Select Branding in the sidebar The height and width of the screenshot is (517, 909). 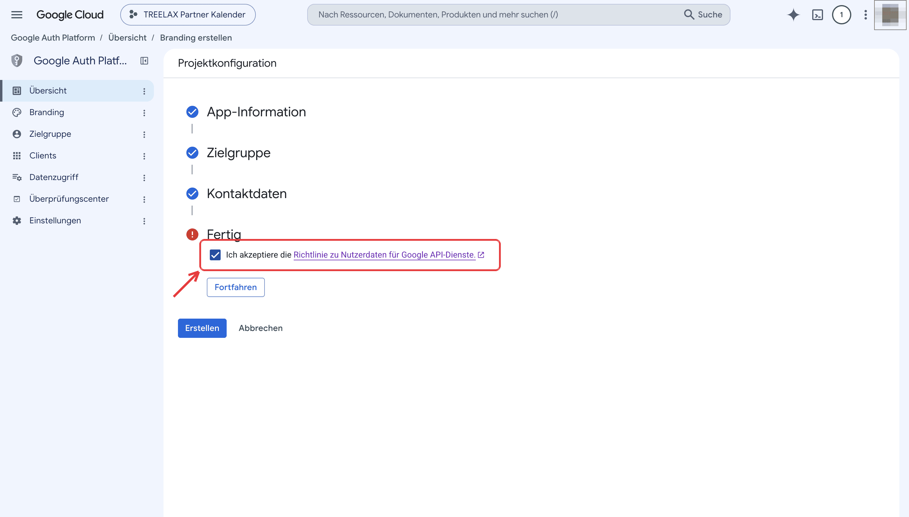click(77, 112)
